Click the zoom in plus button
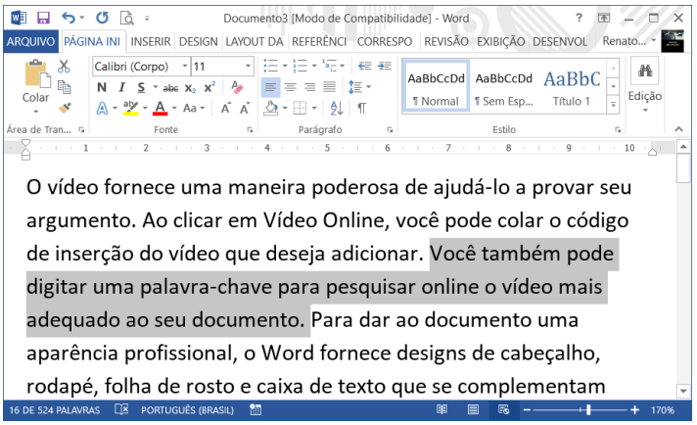Image resolution: width=697 pixels, height=425 pixels. [x=634, y=409]
